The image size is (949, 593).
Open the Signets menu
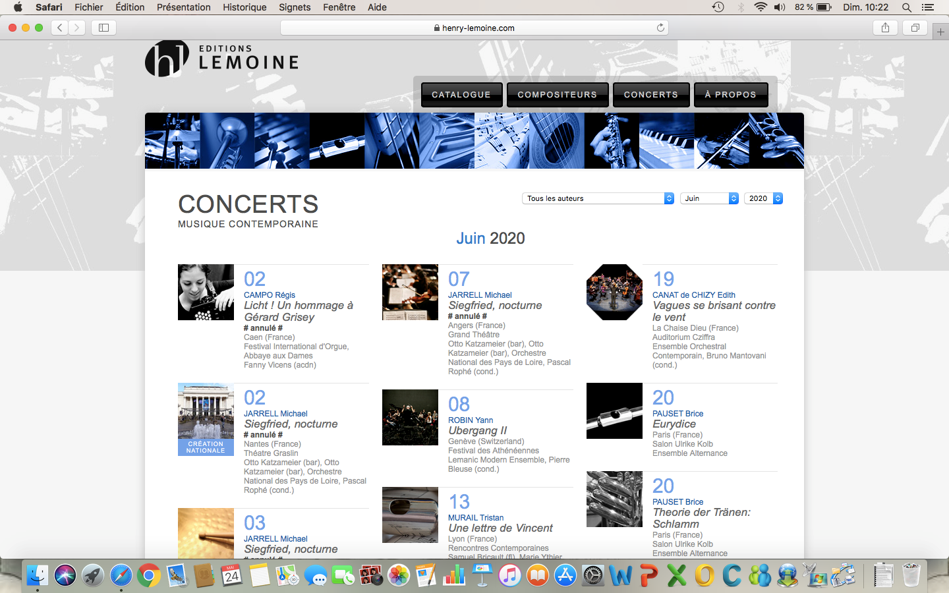pyautogui.click(x=295, y=7)
